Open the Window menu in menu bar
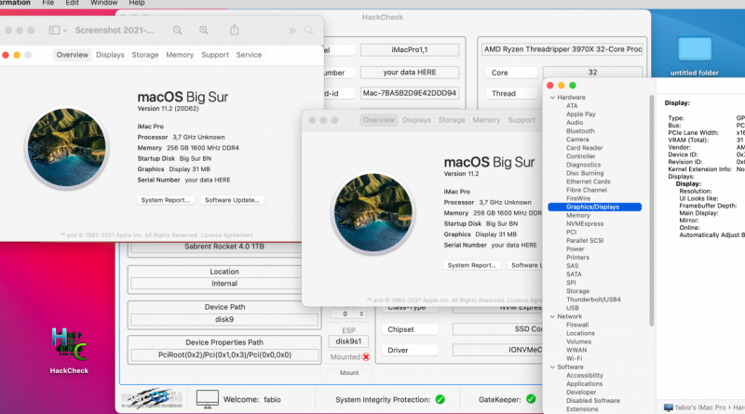The height and width of the screenshot is (414, 745). click(103, 4)
